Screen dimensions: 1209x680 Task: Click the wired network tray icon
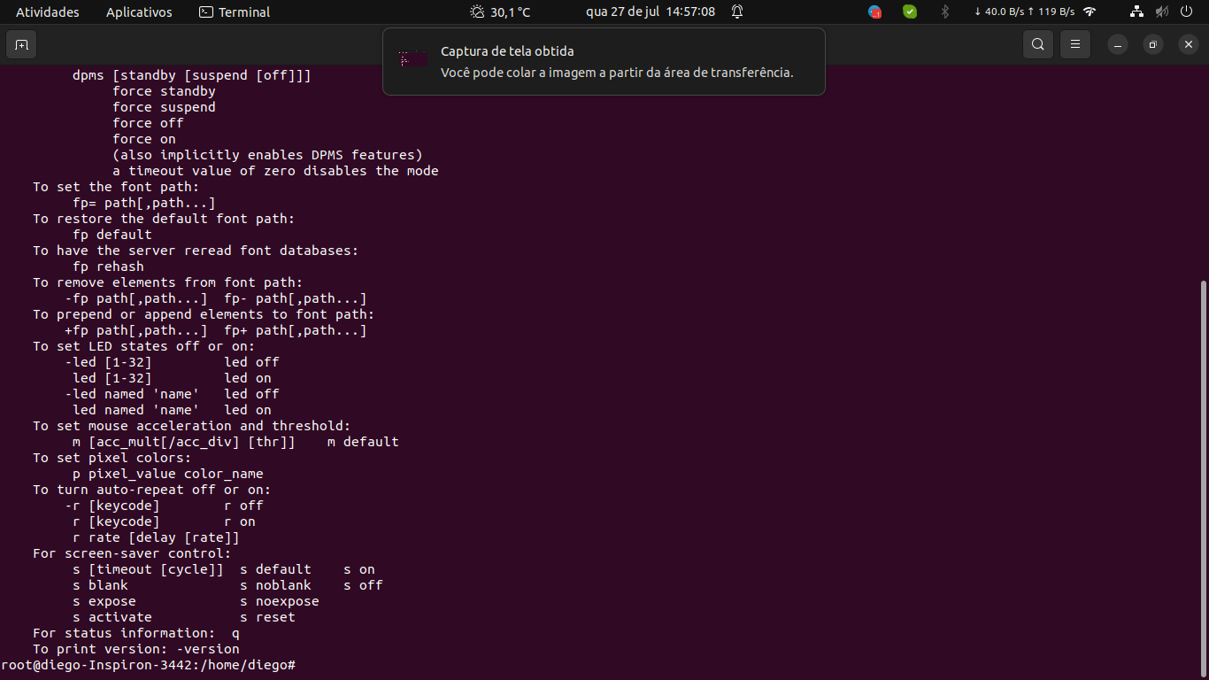point(1137,12)
